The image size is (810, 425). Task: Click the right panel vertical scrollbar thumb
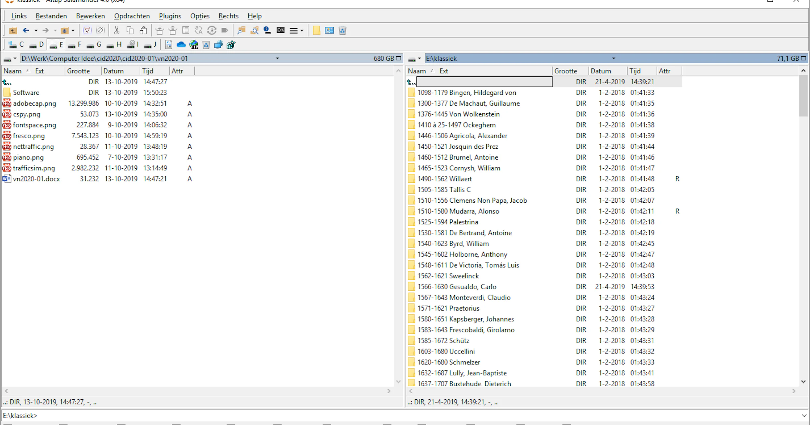point(803,96)
